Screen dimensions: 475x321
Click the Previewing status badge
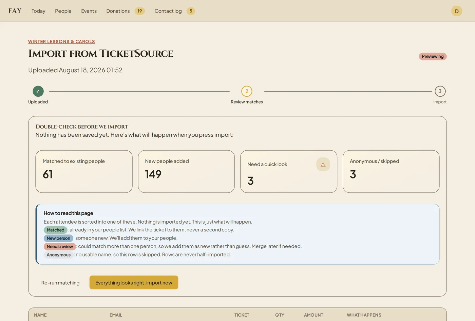(x=433, y=56)
